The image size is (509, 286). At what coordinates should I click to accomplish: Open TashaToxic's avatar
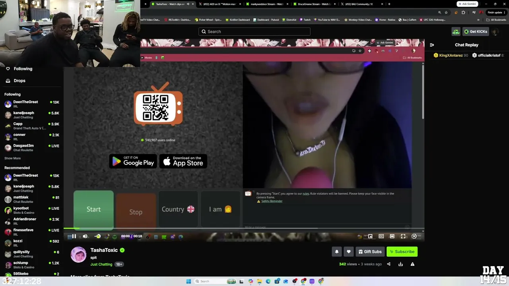click(78, 255)
